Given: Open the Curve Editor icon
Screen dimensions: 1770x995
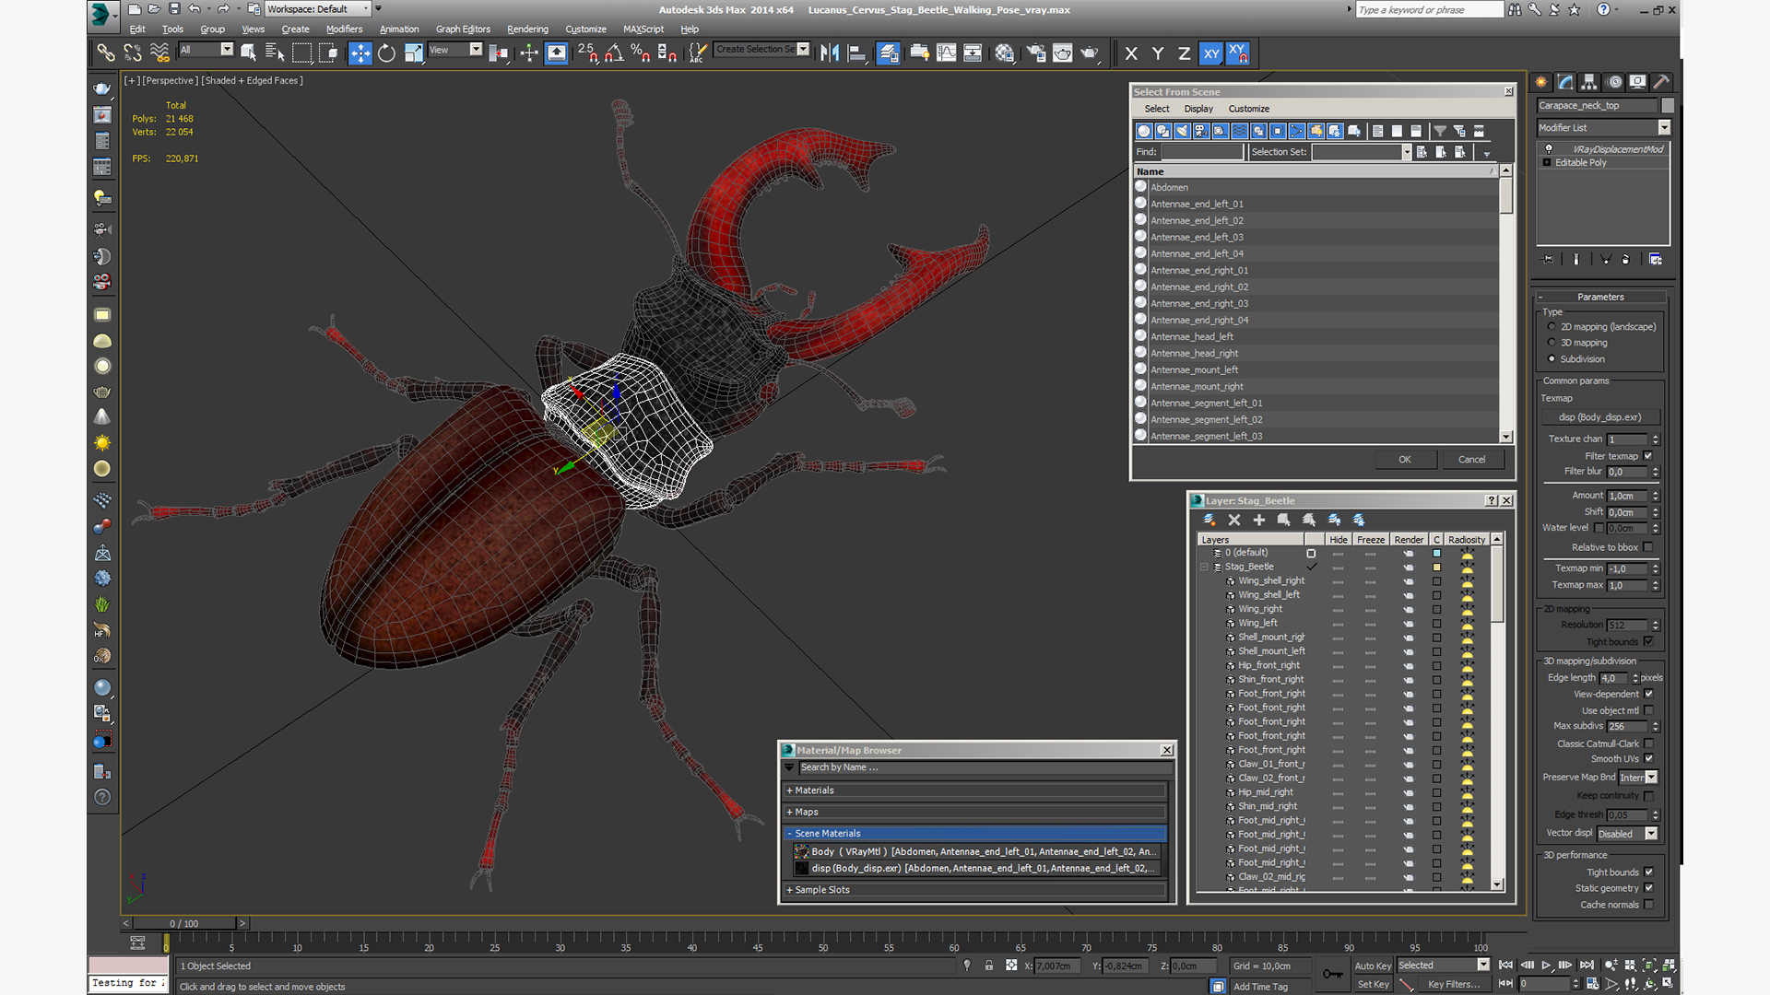Looking at the screenshot, I should [946, 53].
